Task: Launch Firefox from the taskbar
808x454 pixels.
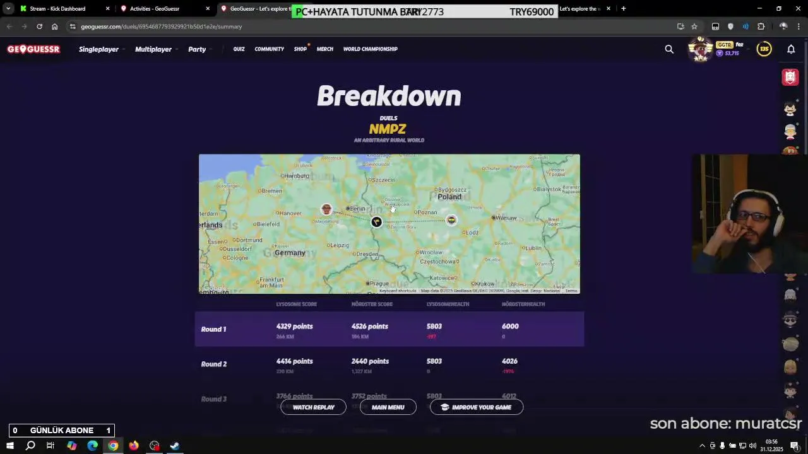Action: [x=133, y=446]
